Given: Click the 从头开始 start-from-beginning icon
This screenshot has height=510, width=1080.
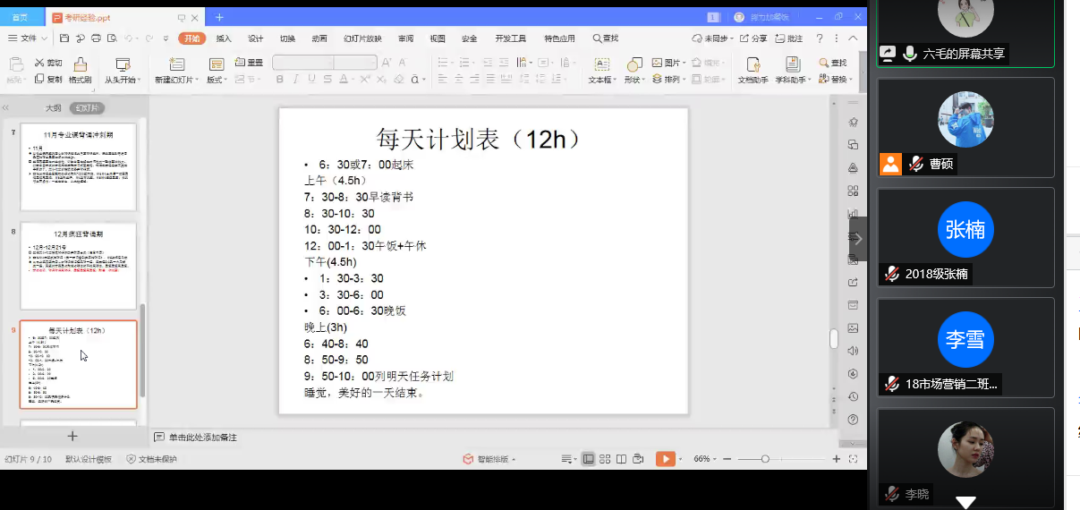Looking at the screenshot, I should coord(123,64).
